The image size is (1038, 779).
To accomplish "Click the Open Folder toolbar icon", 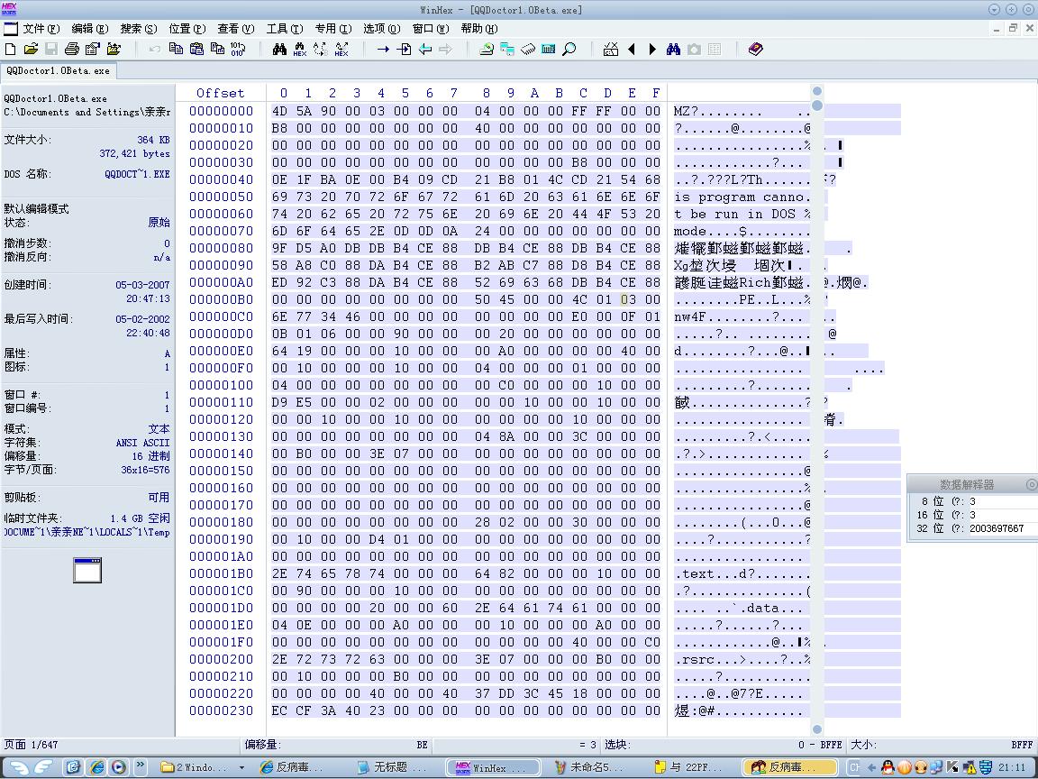I will [x=114, y=49].
